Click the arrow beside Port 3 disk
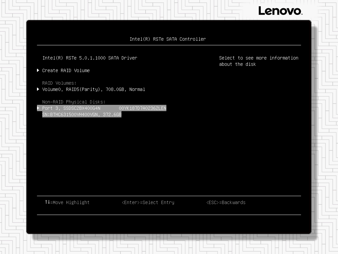 pyautogui.click(x=38, y=108)
